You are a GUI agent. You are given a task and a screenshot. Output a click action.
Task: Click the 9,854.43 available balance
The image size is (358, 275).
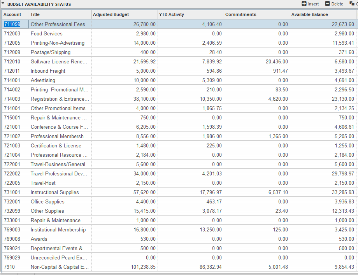pyautogui.click(x=344, y=268)
